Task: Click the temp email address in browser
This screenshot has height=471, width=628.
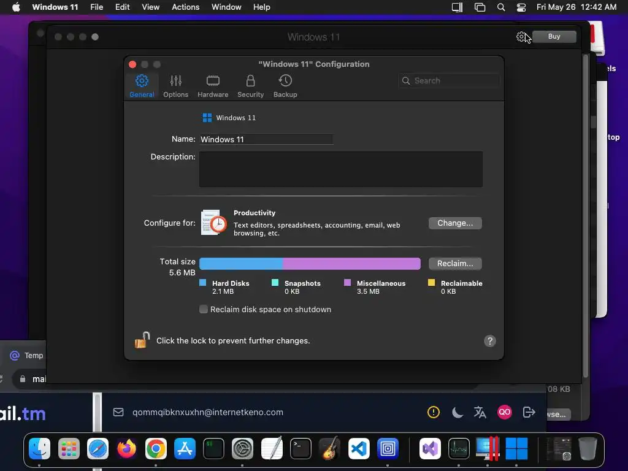Action: click(207, 412)
